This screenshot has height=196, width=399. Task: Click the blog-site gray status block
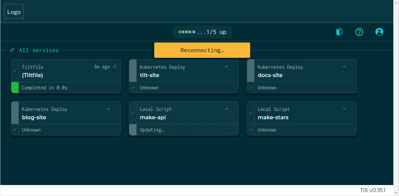point(15,113)
